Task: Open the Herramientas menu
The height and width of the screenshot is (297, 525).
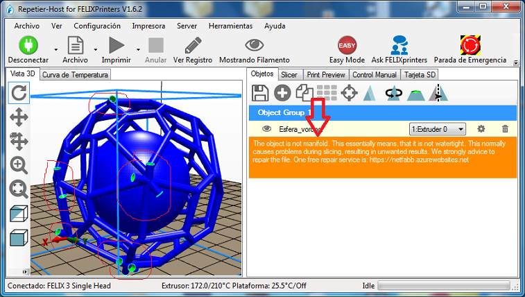Action: coord(231,26)
